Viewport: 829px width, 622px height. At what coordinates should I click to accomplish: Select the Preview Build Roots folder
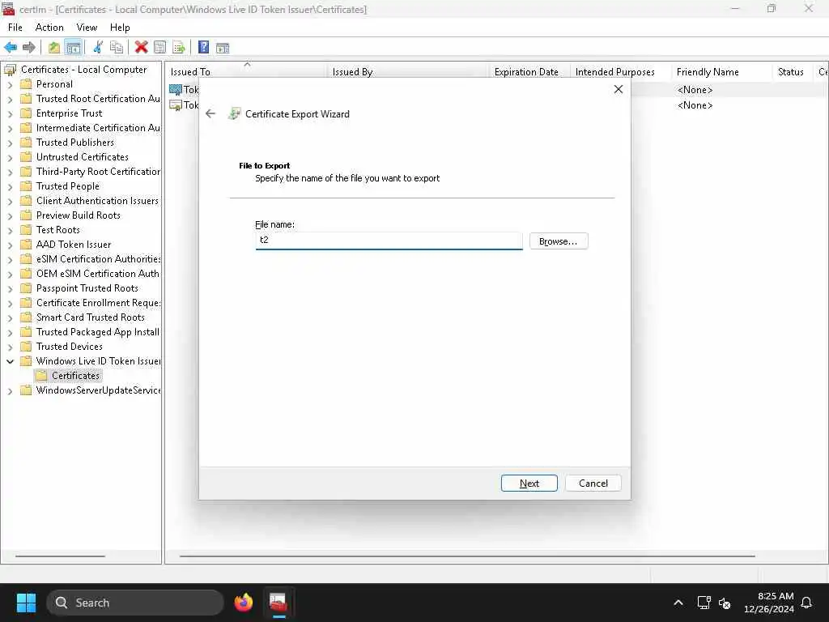[79, 215]
